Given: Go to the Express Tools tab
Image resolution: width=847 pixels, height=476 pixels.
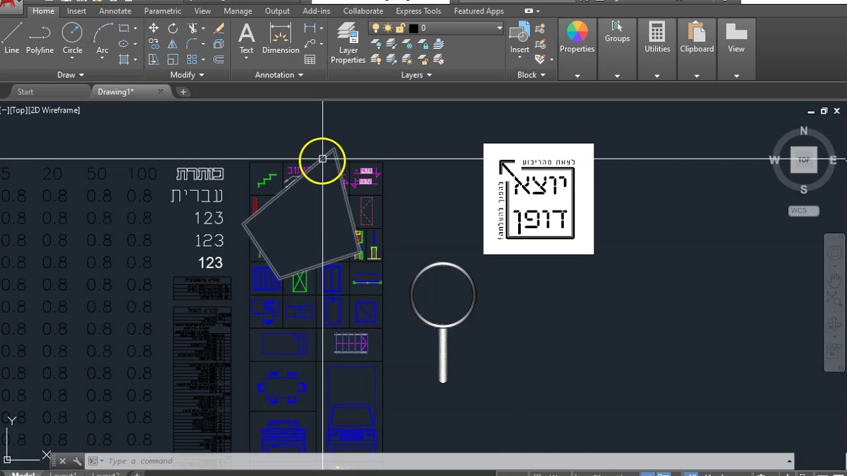Looking at the screenshot, I should [418, 11].
